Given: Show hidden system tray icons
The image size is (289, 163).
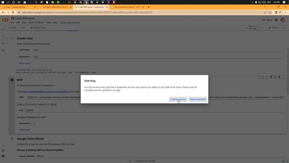Looking at the screenshot, I should point(252,2).
